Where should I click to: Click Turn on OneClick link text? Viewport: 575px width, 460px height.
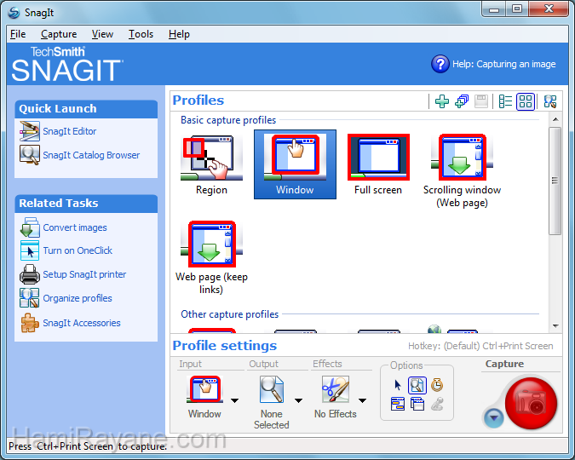78,250
